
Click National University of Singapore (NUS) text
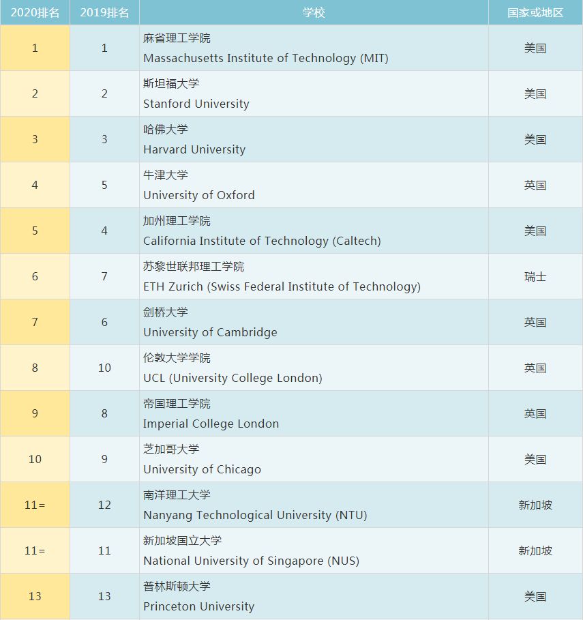252,561
